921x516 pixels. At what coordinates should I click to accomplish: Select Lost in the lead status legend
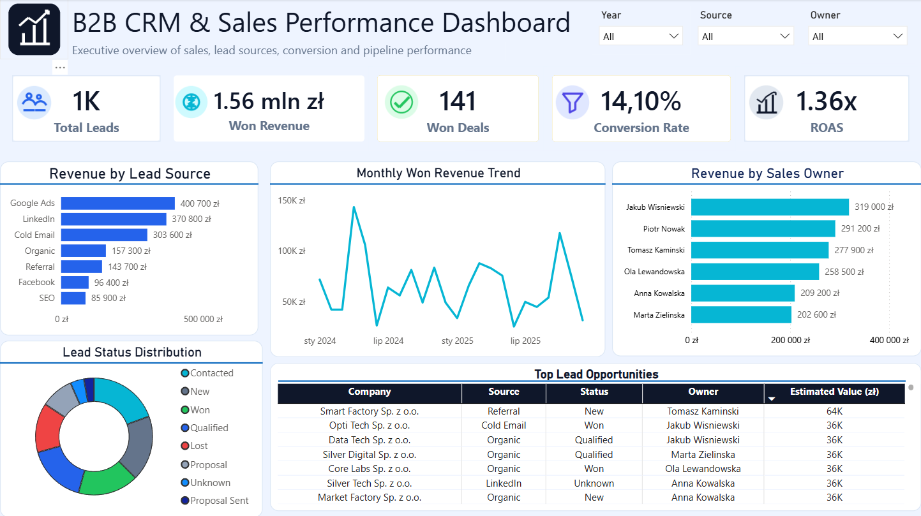195,446
